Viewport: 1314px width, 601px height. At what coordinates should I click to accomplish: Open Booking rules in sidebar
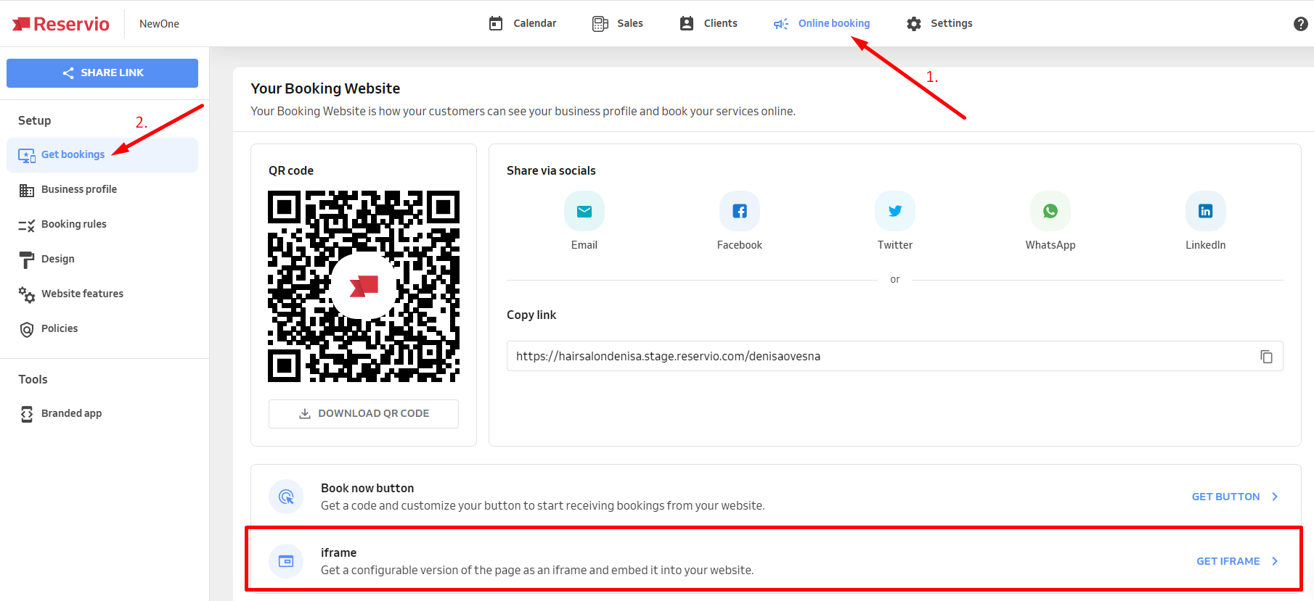pyautogui.click(x=73, y=224)
